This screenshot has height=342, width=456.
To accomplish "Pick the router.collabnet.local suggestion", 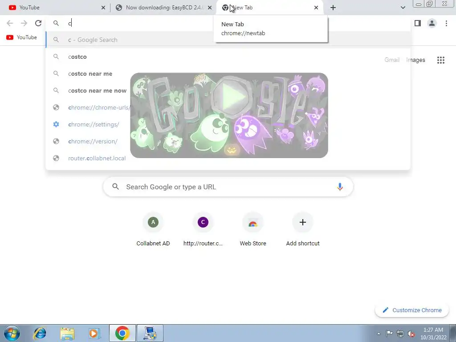I will pos(228,158).
